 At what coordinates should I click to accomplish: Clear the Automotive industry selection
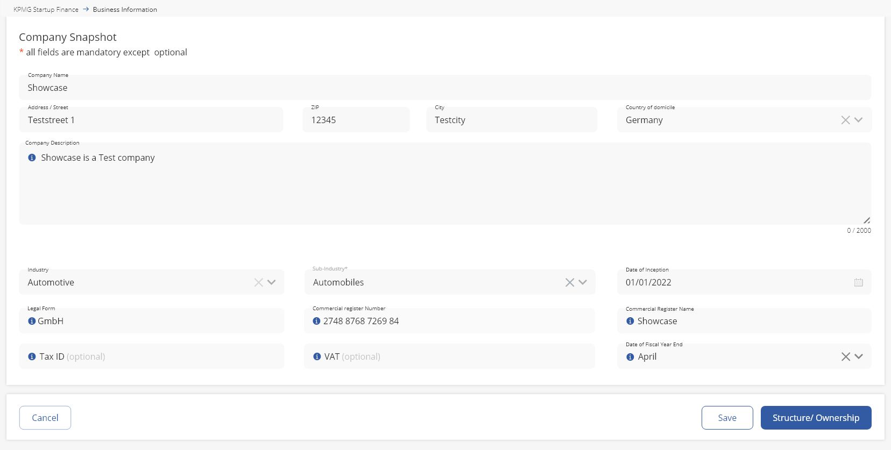click(x=258, y=282)
